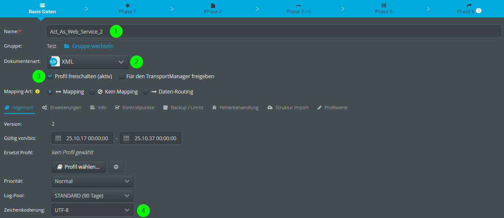
Task: Click the Kontrollpunkte check icon
Action: (x=117, y=108)
